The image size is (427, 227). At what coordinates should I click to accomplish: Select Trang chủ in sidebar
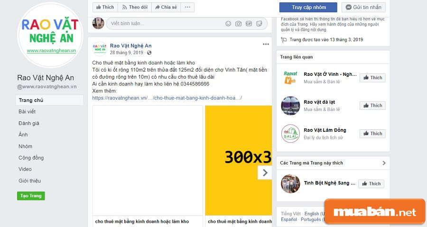click(x=49, y=100)
